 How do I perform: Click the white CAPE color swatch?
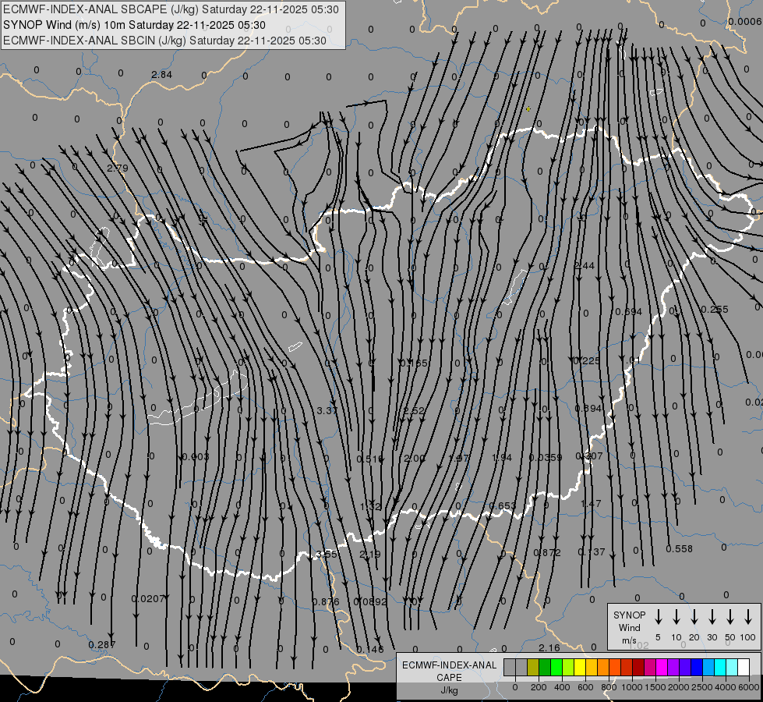tap(744, 667)
